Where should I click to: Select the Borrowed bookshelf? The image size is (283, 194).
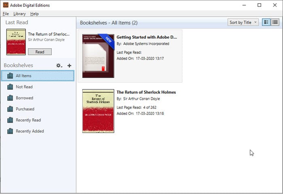(38, 98)
